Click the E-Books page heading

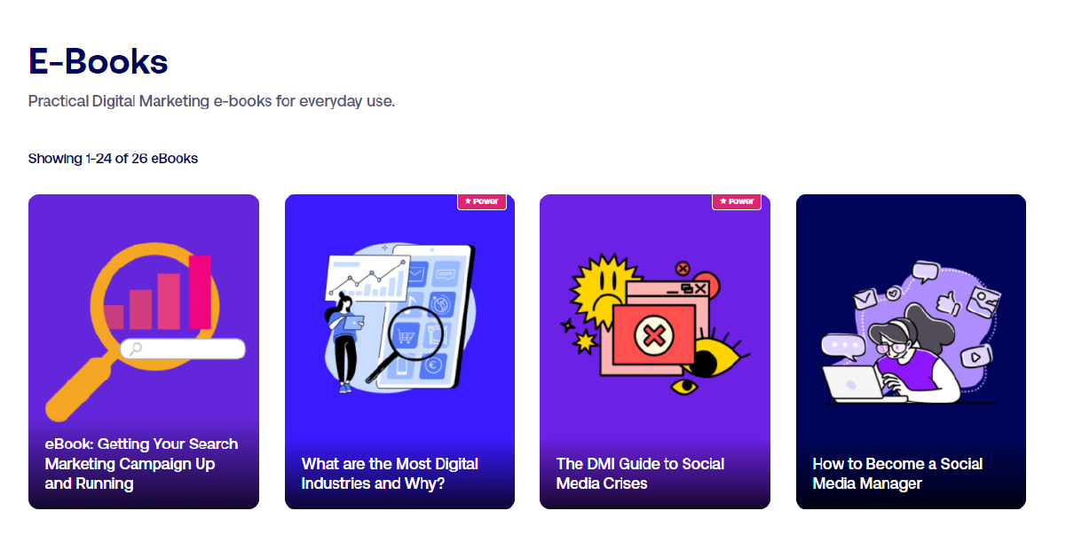tap(99, 61)
